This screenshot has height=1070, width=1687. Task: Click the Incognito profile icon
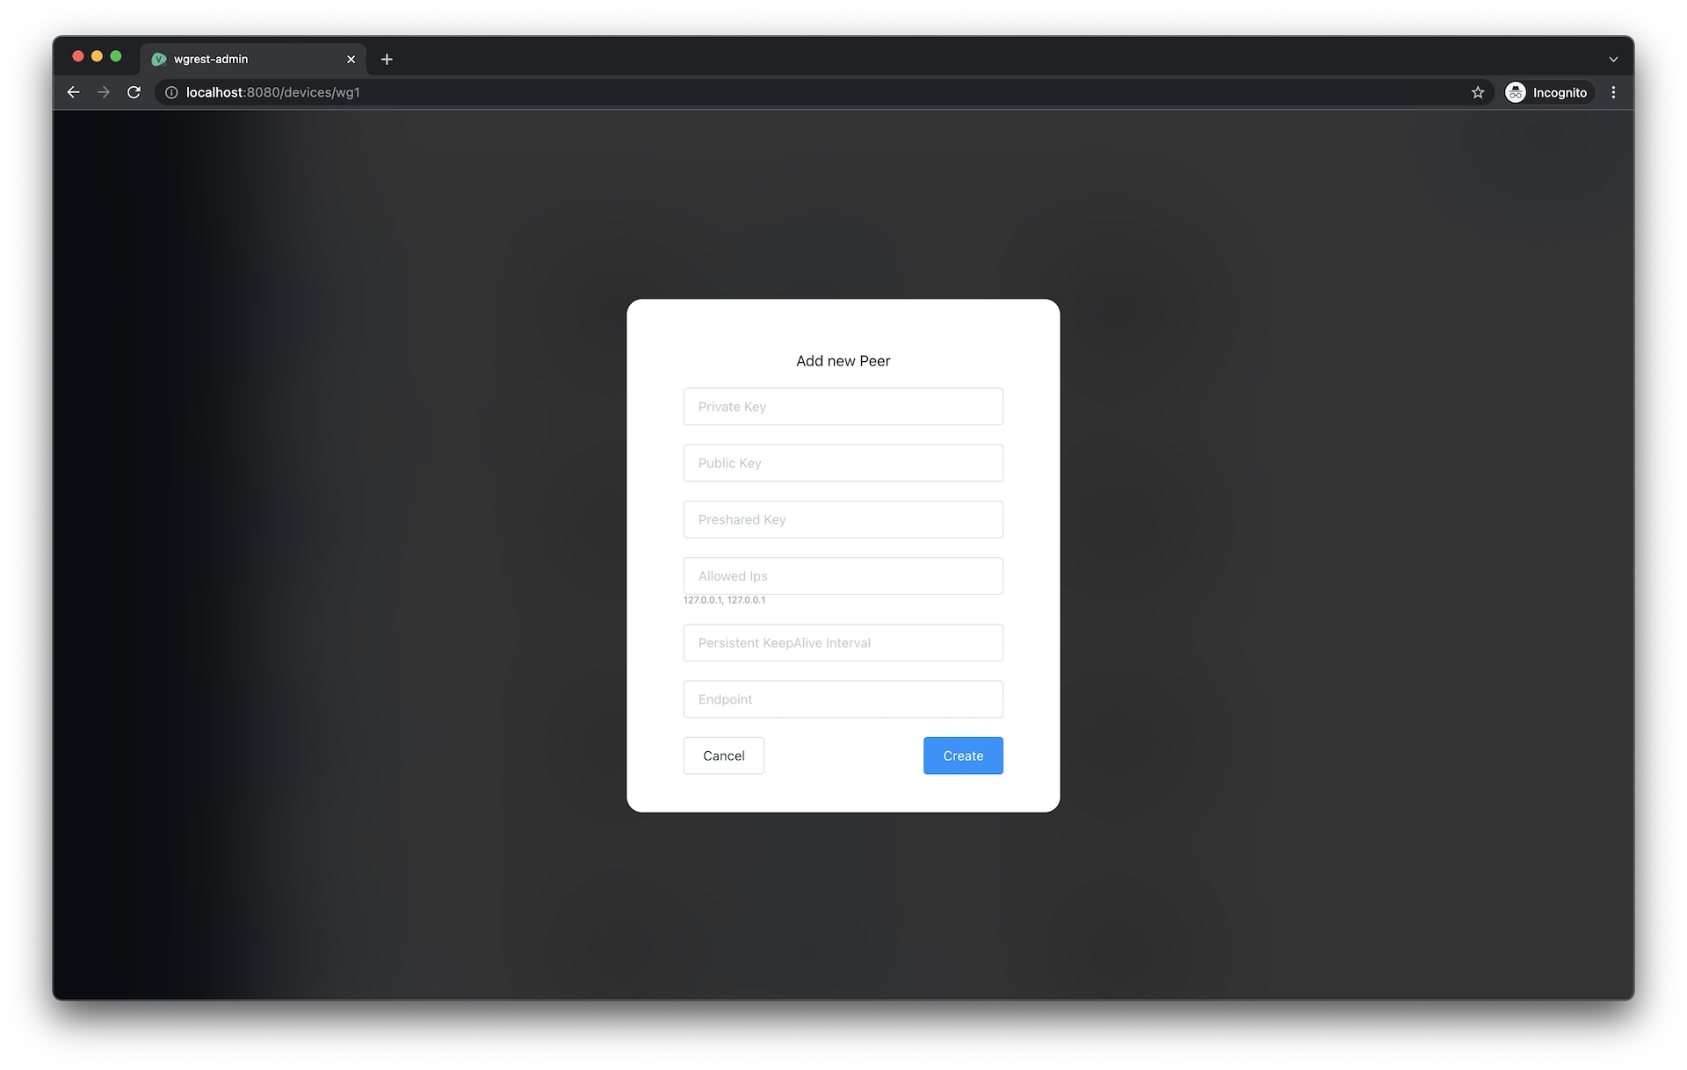pyautogui.click(x=1515, y=92)
